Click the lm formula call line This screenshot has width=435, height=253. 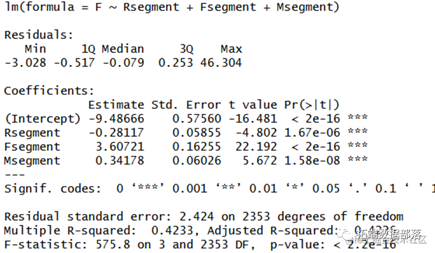coord(172,7)
